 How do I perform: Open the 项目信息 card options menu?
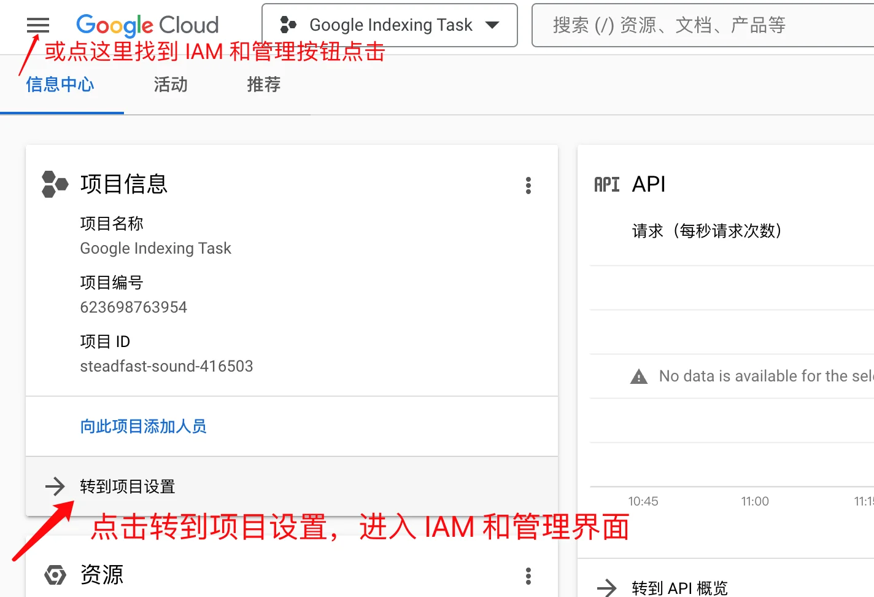[528, 185]
